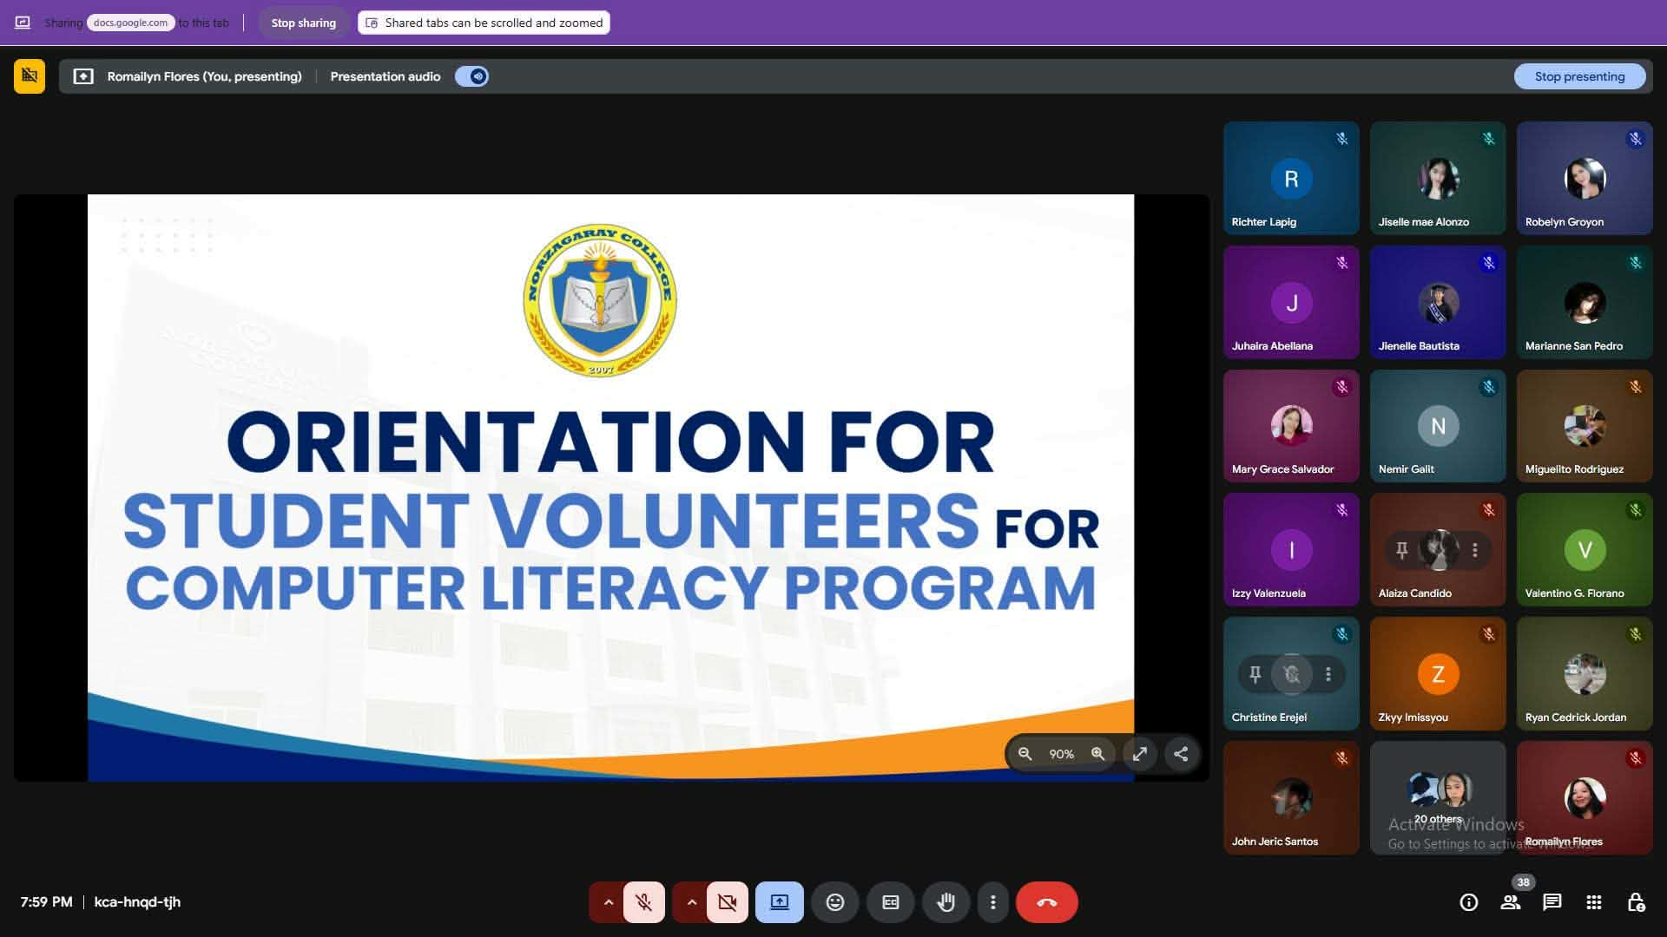Turn on closed captions
1667x937 pixels.
pos(890,902)
